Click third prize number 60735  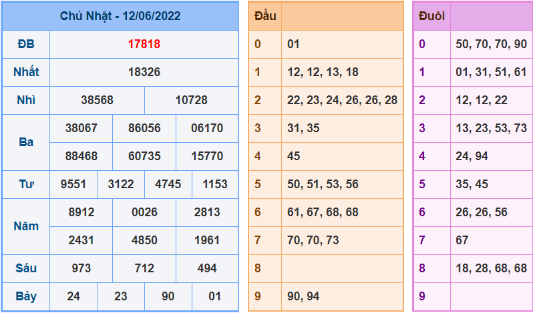tap(144, 156)
